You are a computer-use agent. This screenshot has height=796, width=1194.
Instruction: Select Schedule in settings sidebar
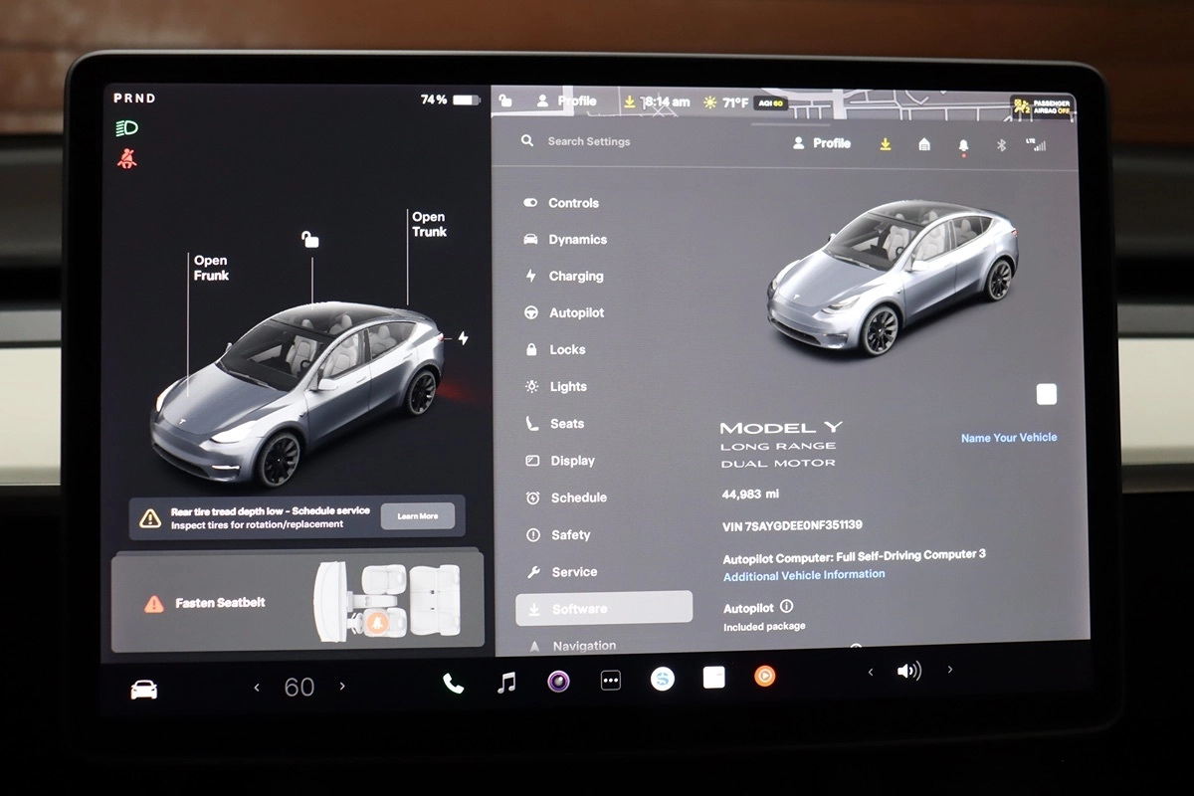click(566, 497)
